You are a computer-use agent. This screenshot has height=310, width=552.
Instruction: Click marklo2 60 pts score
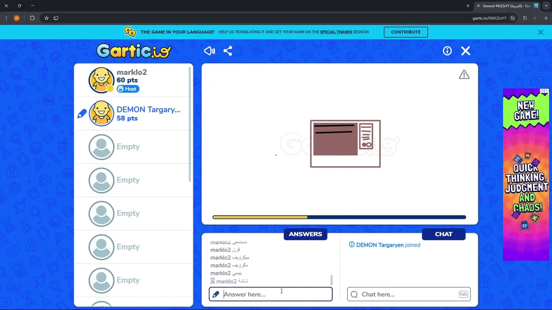click(x=127, y=80)
